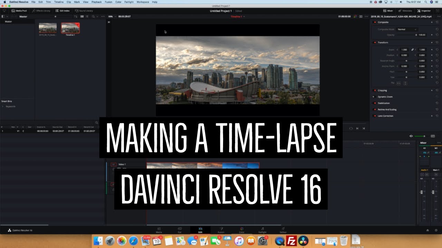
Task: Reset the Cropping section
Action: tap(437, 91)
